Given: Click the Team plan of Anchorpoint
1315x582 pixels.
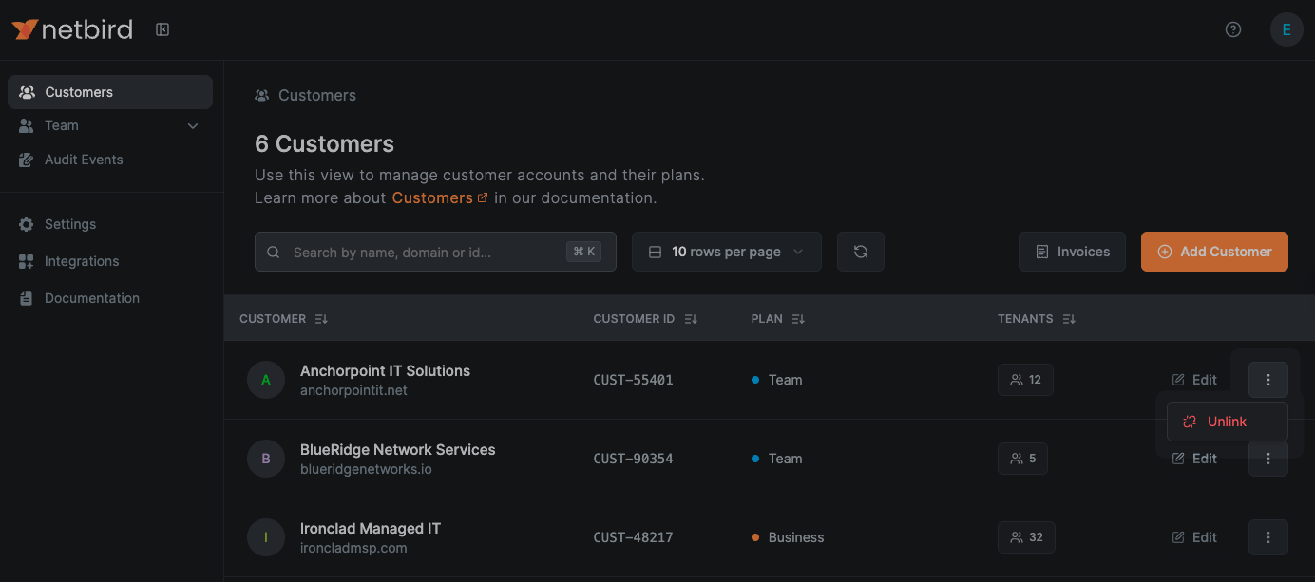Looking at the screenshot, I should click(x=785, y=380).
